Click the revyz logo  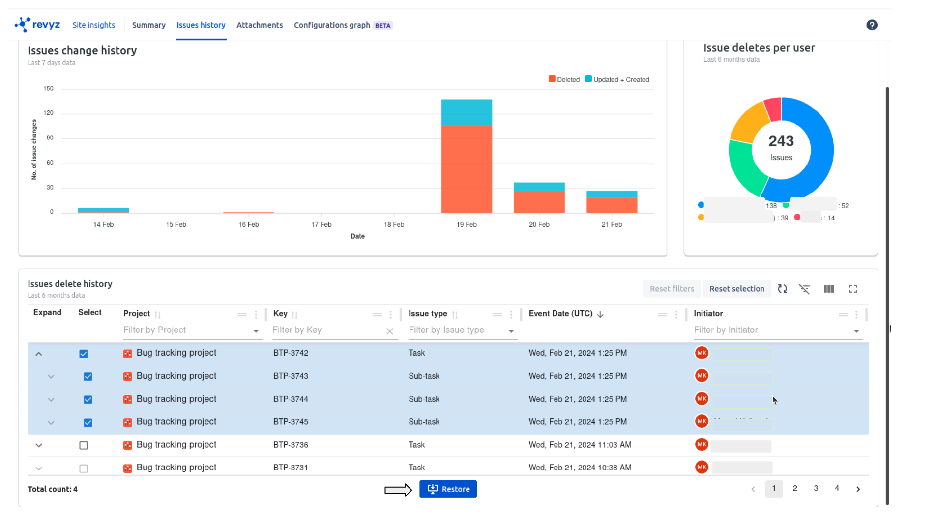[37, 25]
